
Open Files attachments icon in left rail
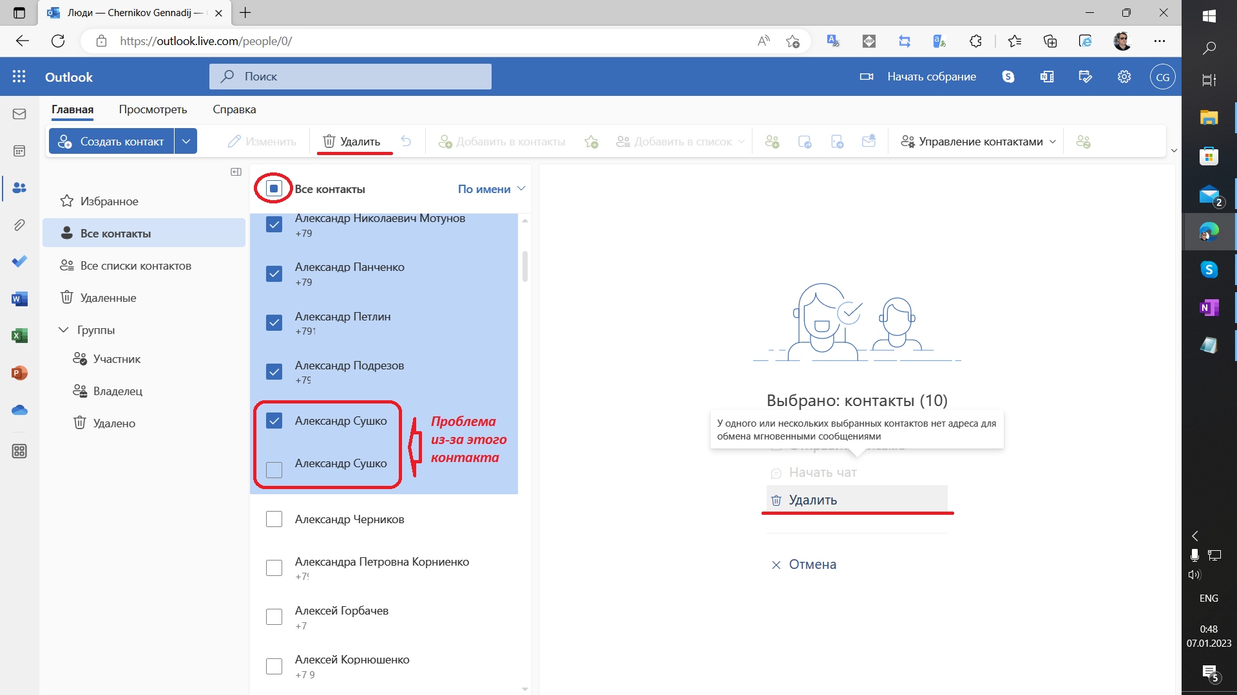19,225
